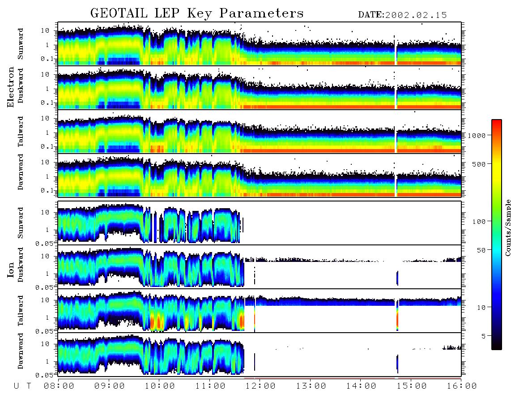511x394 pixels.
Task: Click the "5" colorbar scale value
Action: (484, 336)
